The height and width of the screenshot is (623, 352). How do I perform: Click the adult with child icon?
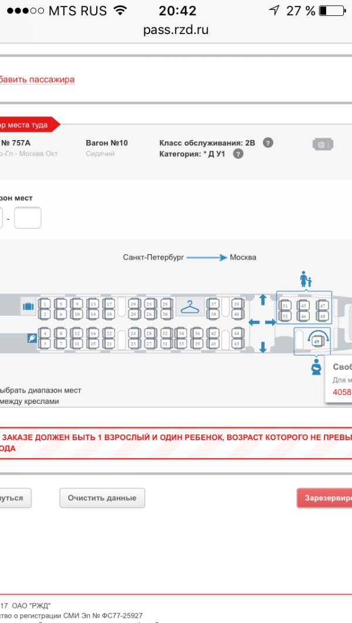click(305, 280)
